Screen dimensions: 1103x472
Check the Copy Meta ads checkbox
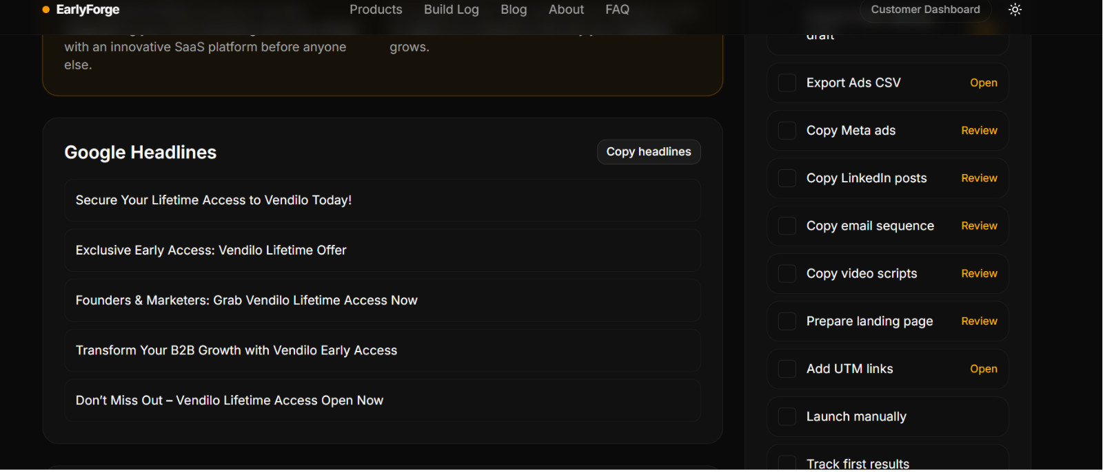coord(787,131)
